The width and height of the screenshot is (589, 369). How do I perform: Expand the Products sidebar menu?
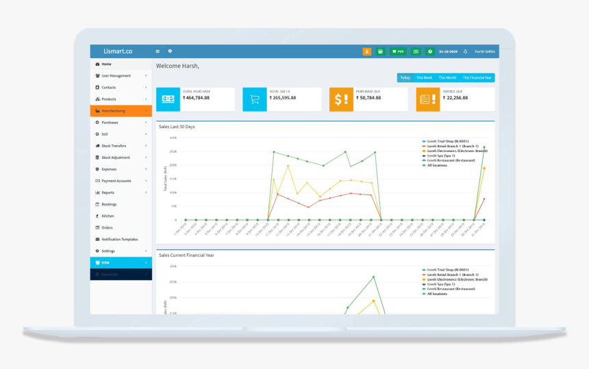pyautogui.click(x=121, y=99)
